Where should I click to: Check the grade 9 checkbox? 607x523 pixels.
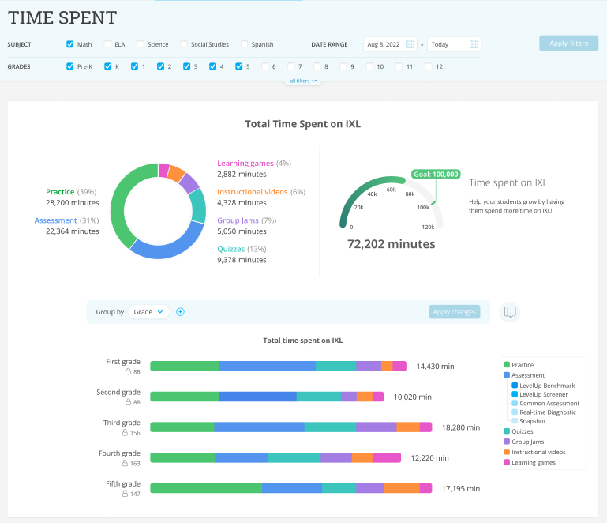click(343, 66)
